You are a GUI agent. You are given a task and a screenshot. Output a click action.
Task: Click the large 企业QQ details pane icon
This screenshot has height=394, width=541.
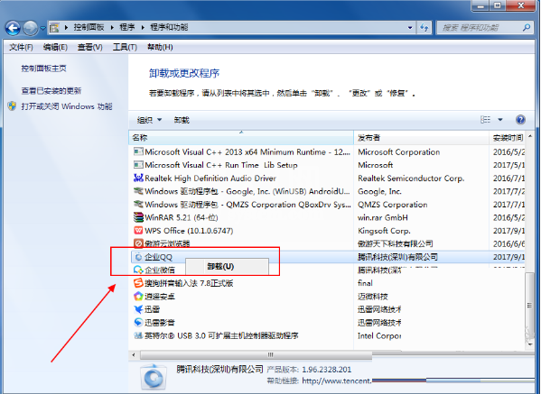click(154, 378)
